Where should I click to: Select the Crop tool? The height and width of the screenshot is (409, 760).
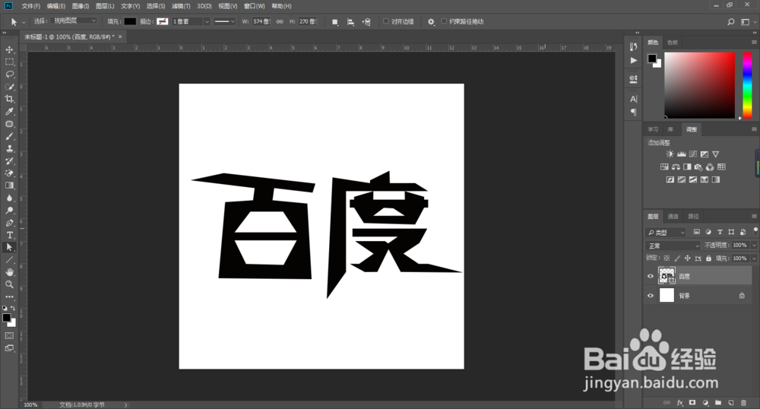[9, 99]
